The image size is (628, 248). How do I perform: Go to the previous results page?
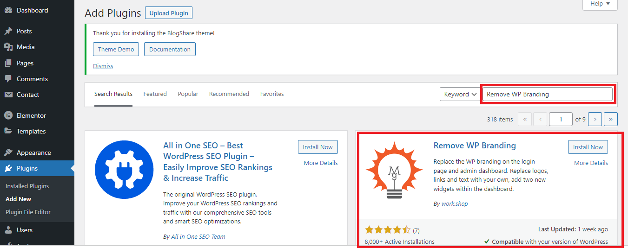tap(540, 119)
